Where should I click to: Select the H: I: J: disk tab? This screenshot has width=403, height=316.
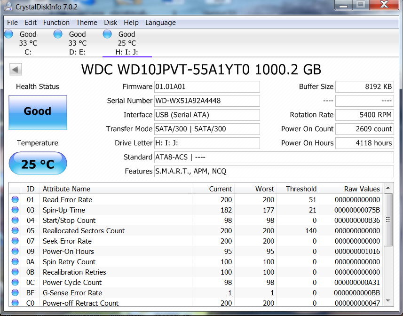[126, 43]
